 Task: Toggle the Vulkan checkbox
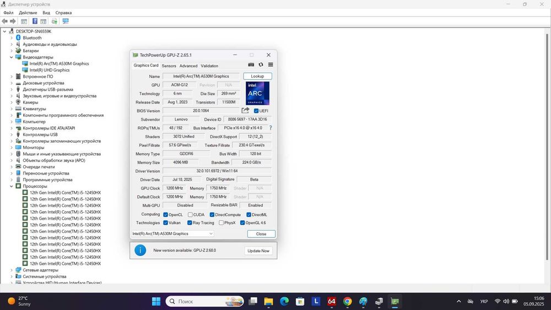pyautogui.click(x=165, y=222)
